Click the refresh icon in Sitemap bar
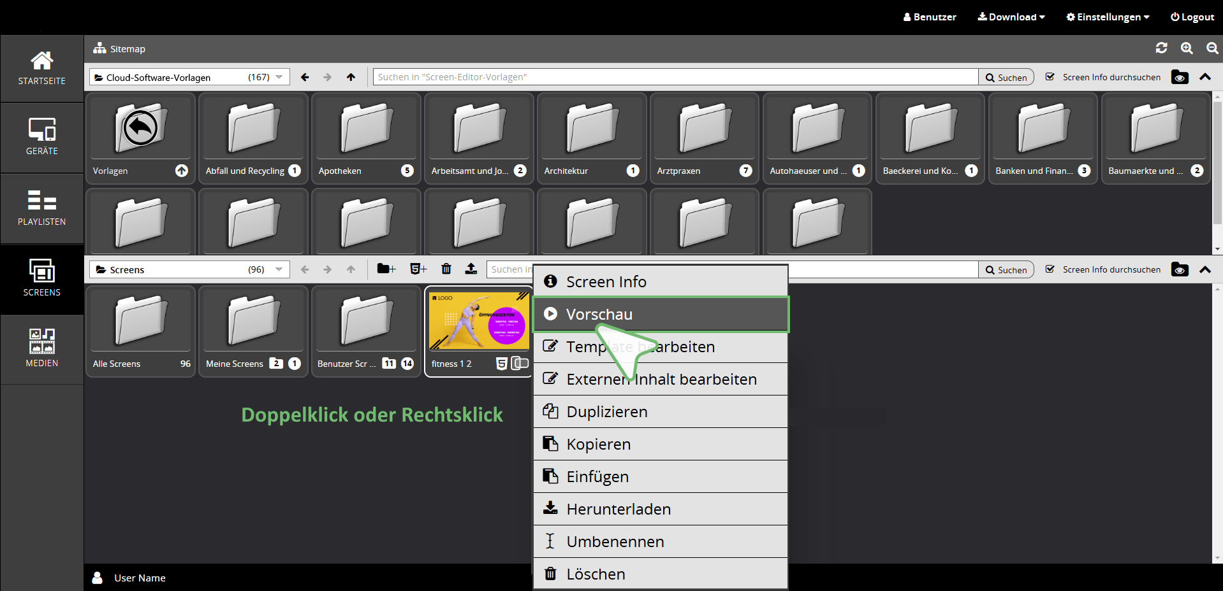 coord(1161,48)
